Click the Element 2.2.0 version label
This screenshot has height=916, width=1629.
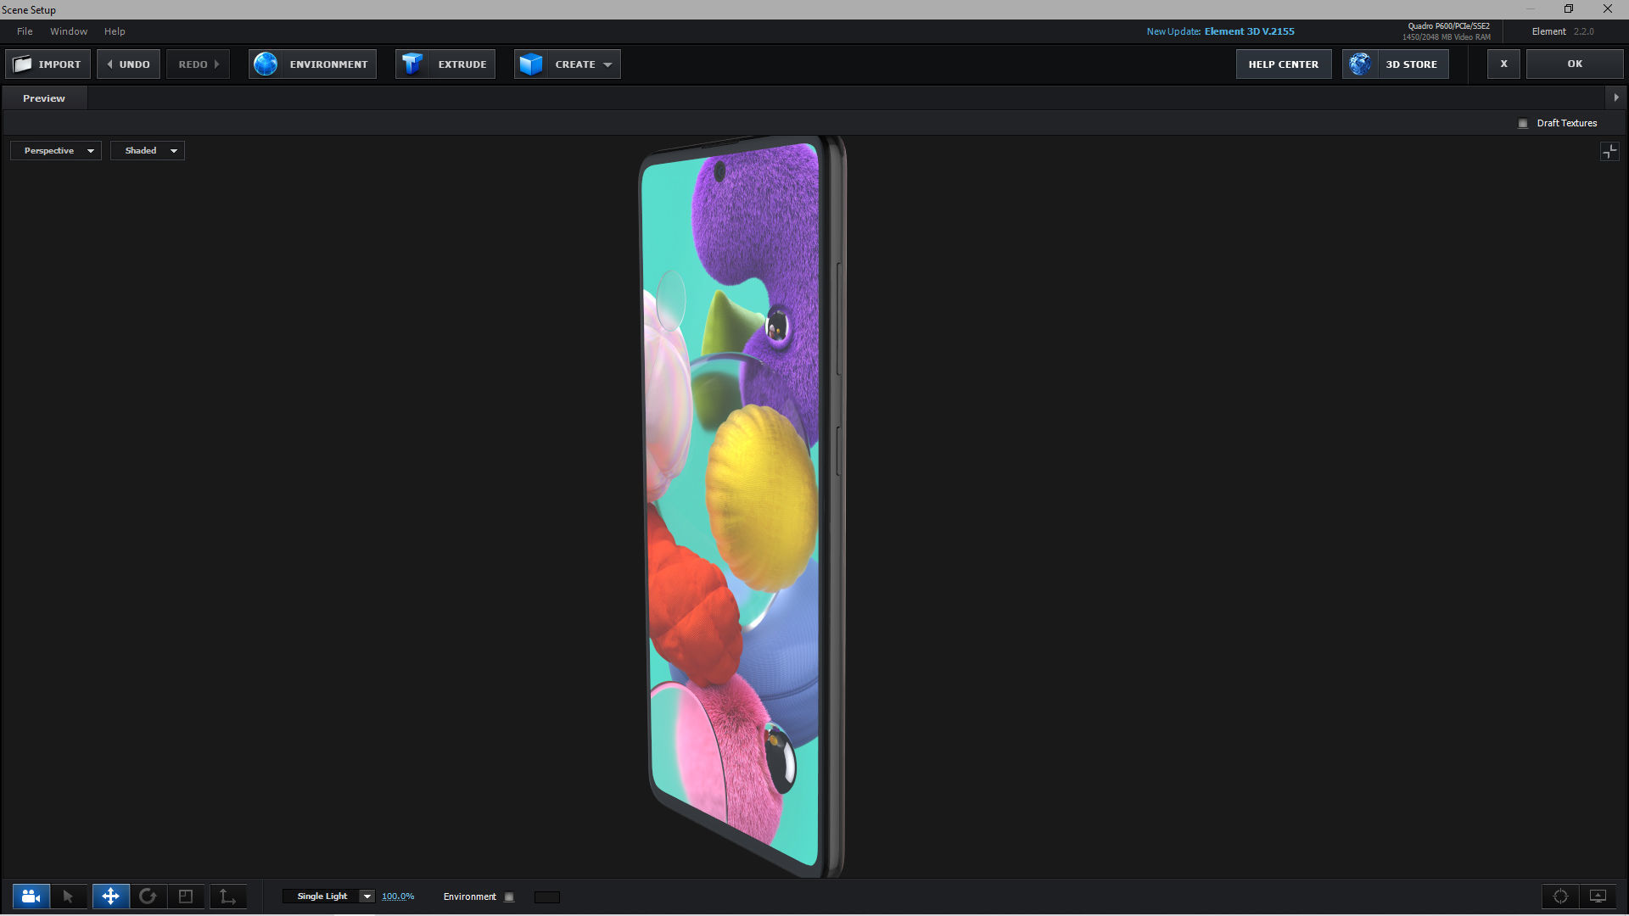pos(1563,31)
